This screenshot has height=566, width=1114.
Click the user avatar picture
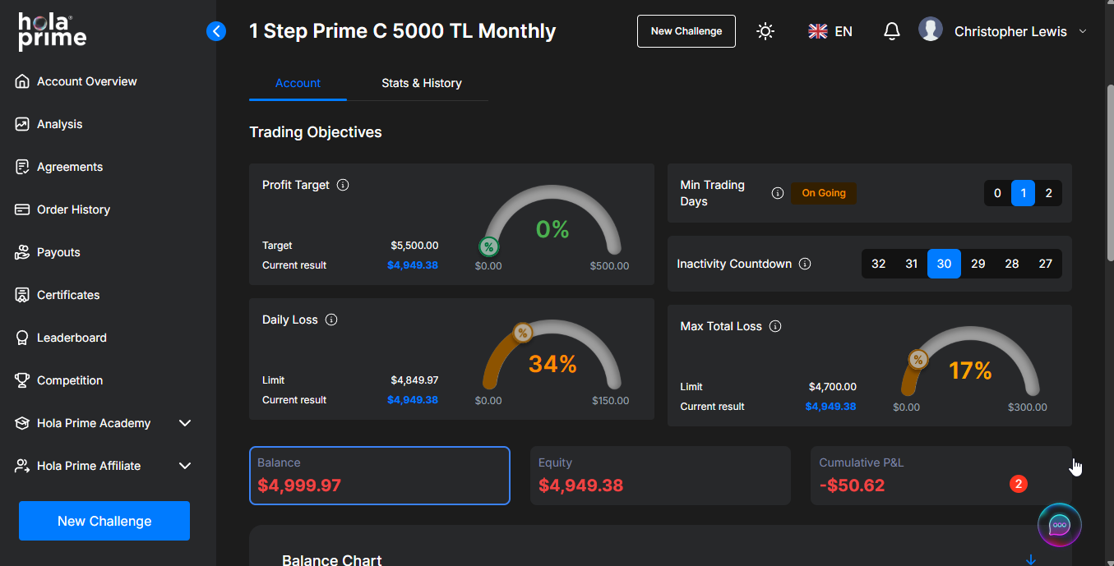click(x=931, y=30)
